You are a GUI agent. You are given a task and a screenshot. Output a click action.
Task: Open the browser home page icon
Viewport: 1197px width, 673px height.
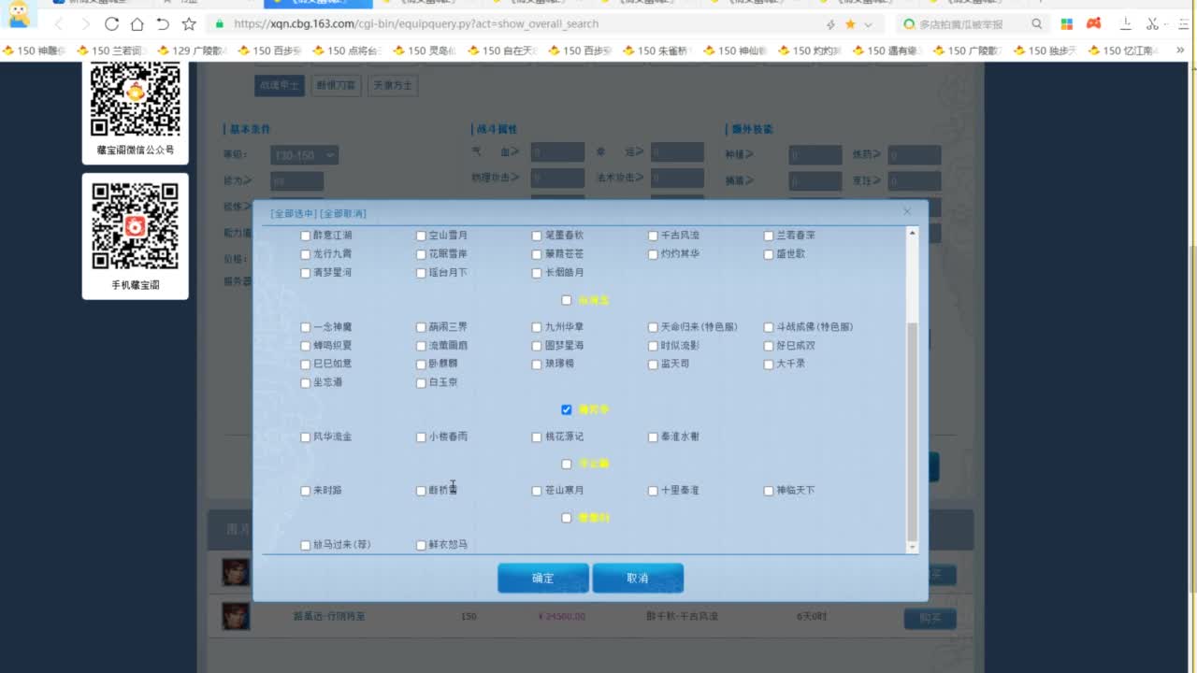coord(137,24)
